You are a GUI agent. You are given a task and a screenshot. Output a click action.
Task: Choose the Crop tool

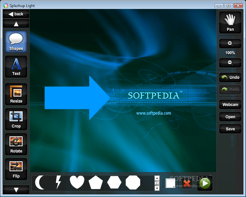click(x=16, y=119)
